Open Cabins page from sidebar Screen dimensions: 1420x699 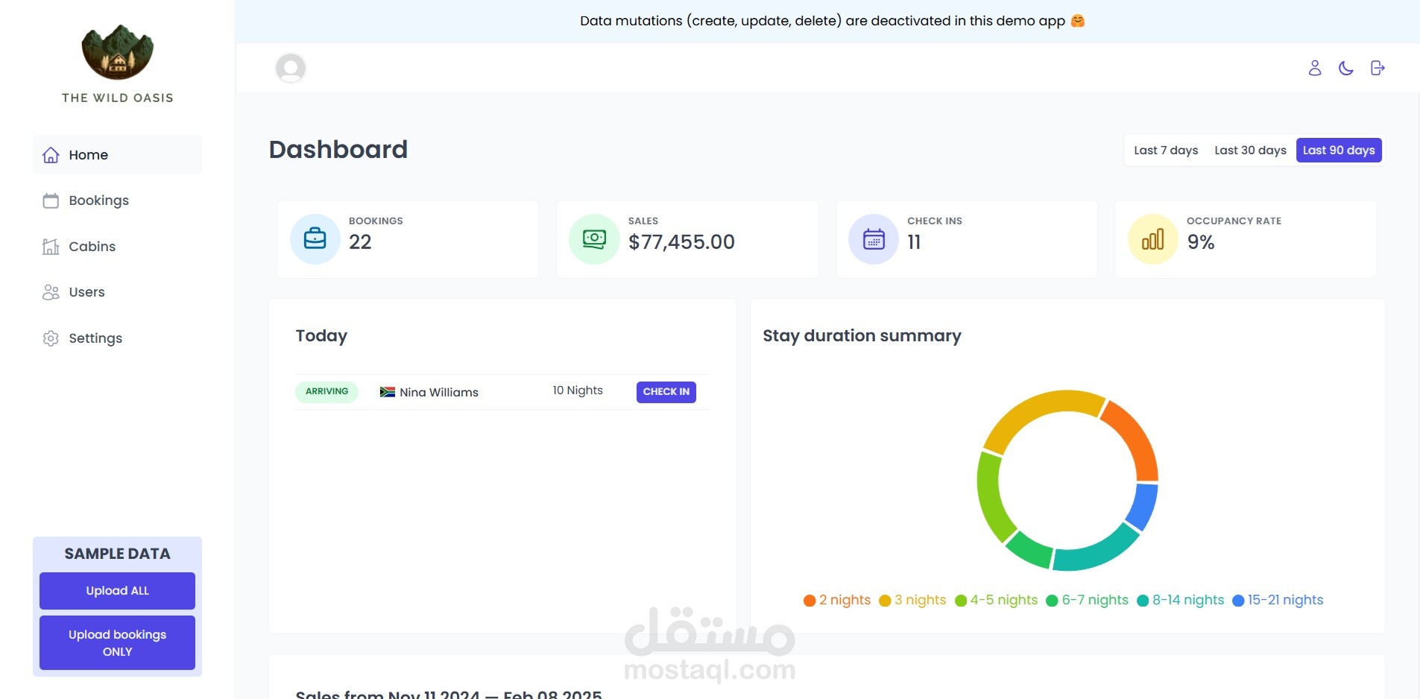(117, 247)
